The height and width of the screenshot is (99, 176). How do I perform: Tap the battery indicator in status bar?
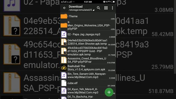pos(113,2)
